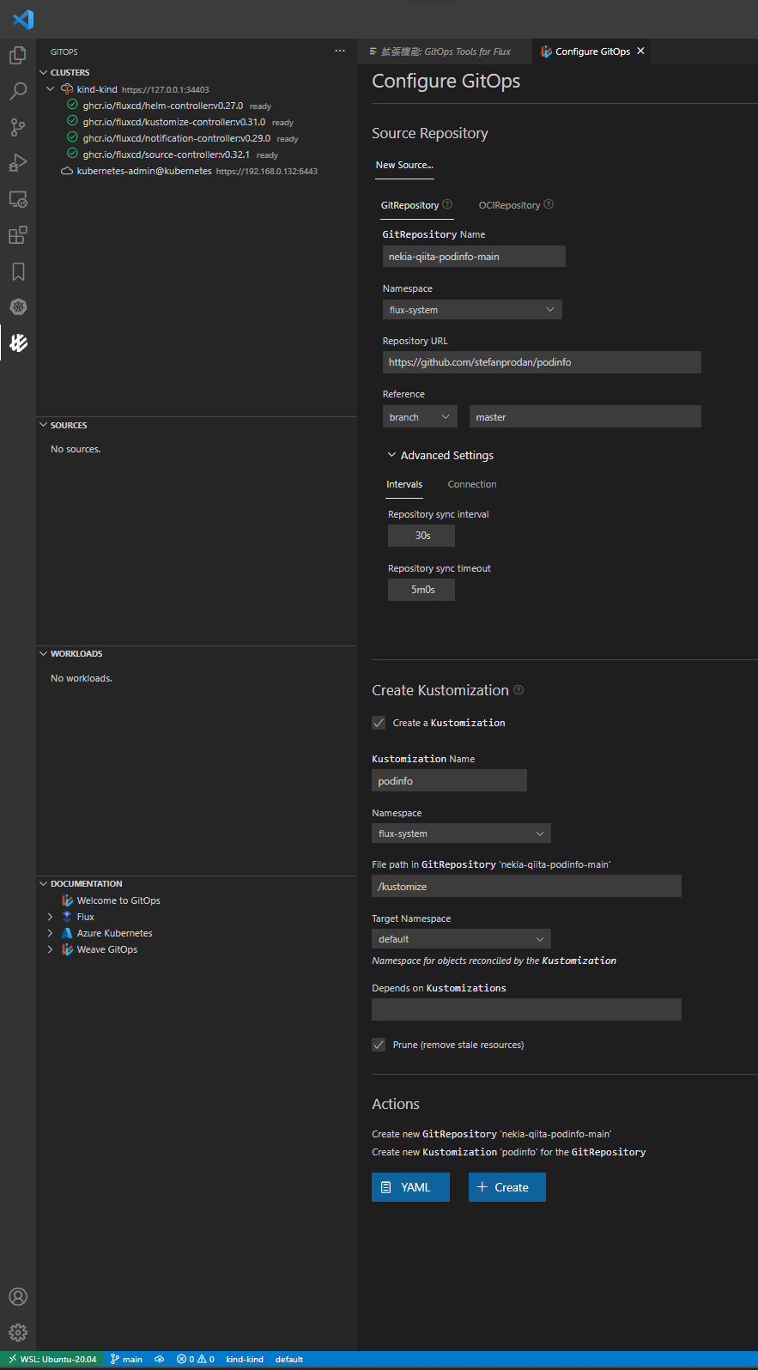The image size is (758, 1370).
Task: Click the master reference input field
Action: tap(585, 417)
